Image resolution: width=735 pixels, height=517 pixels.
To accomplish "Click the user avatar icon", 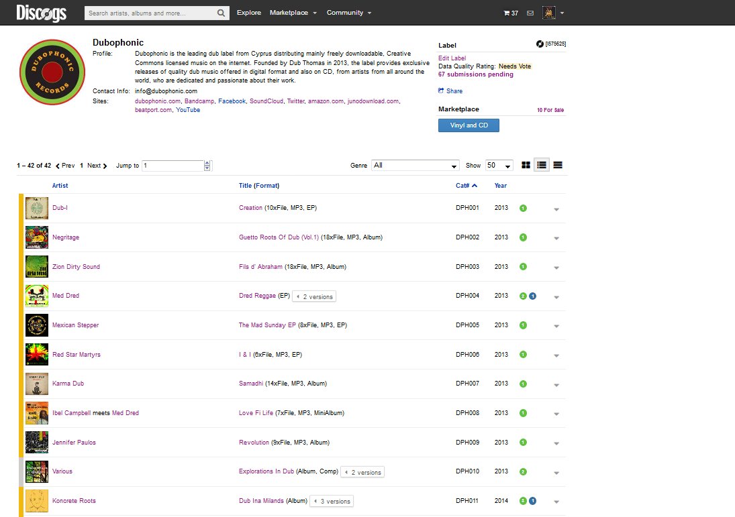I will coord(548,13).
